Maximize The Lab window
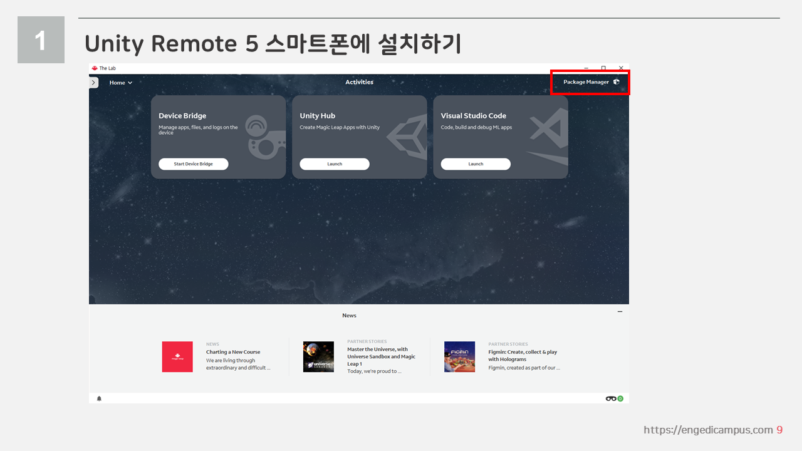The height and width of the screenshot is (451, 802). 603,68
